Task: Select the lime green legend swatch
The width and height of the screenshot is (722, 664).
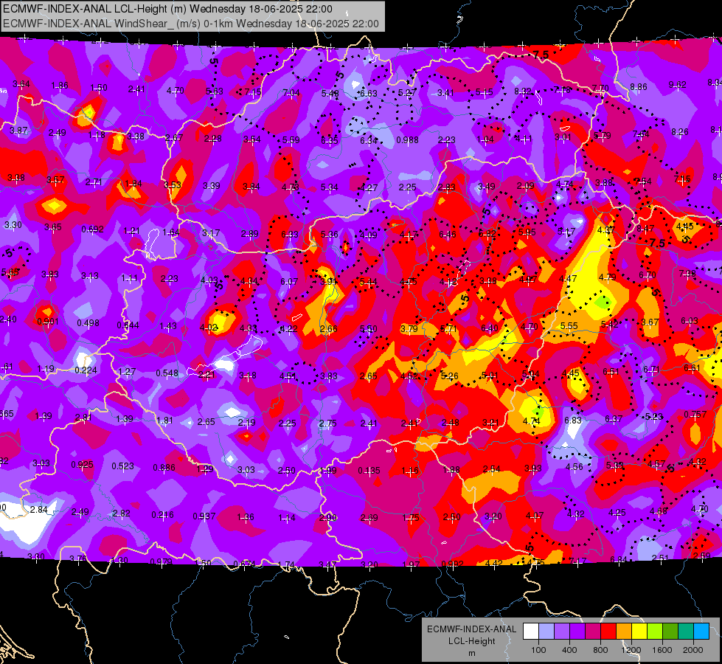Action: coord(655,632)
